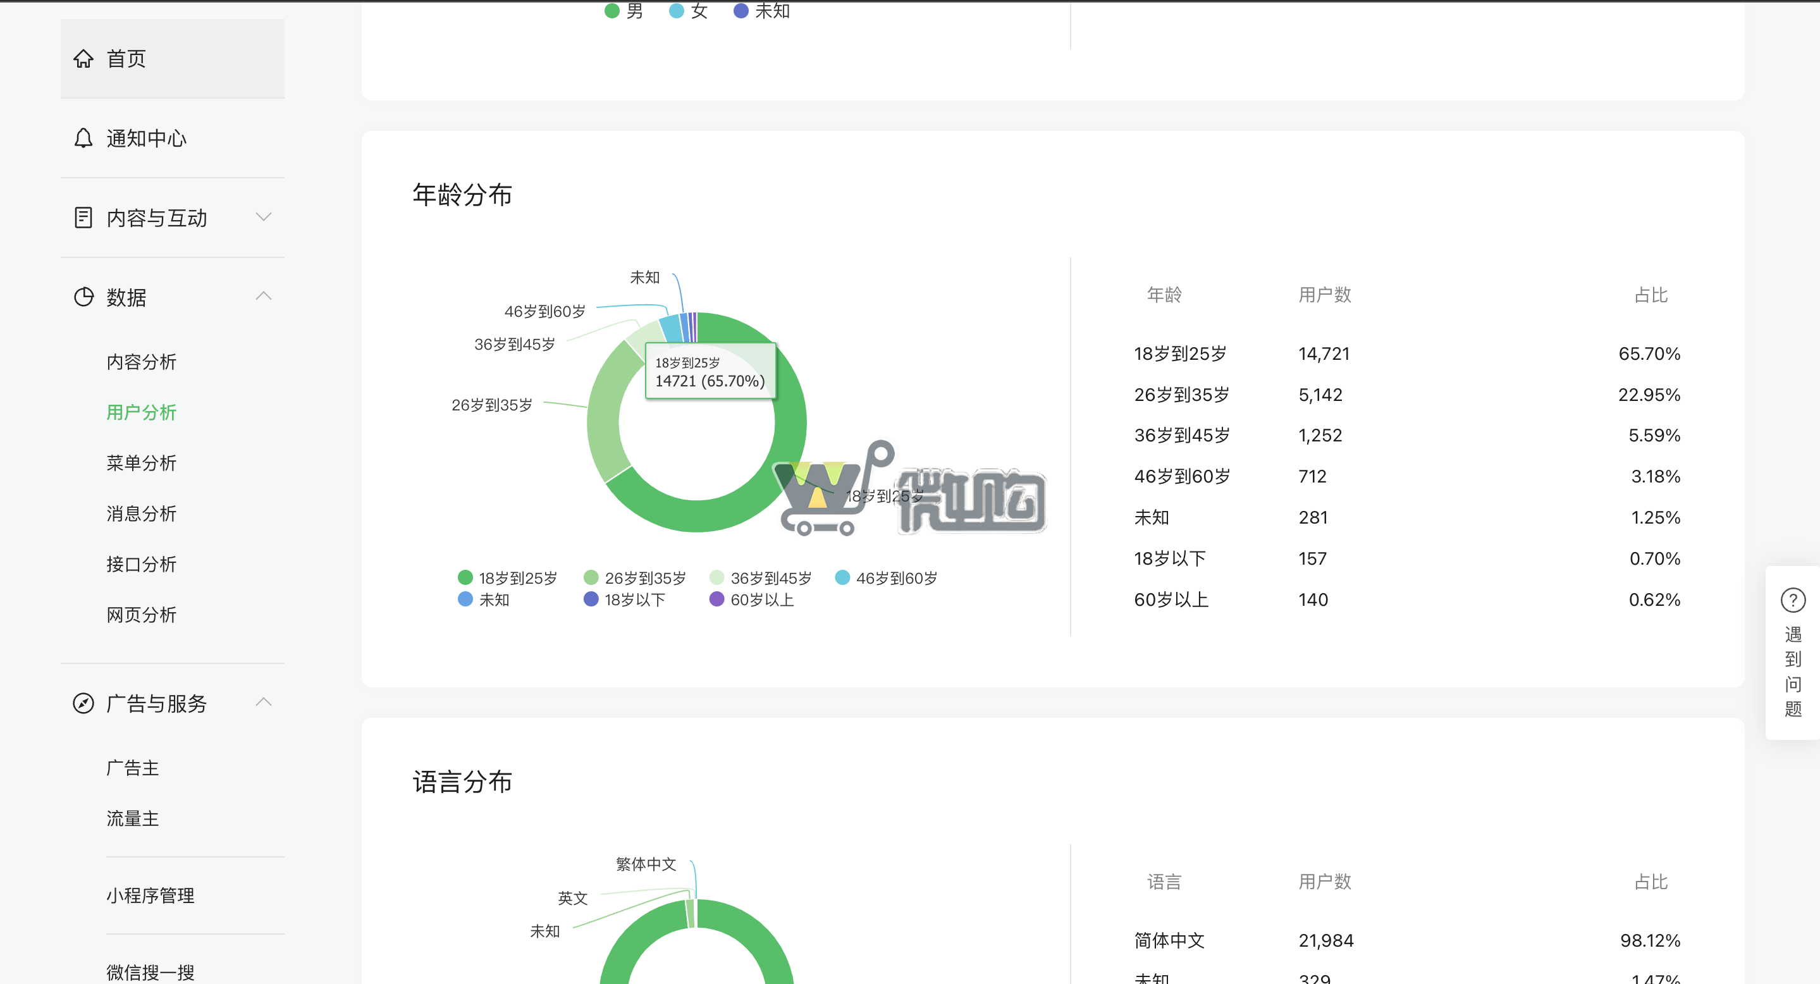
Task: Collapse the 广告与服务 sidebar section
Action: point(264,702)
